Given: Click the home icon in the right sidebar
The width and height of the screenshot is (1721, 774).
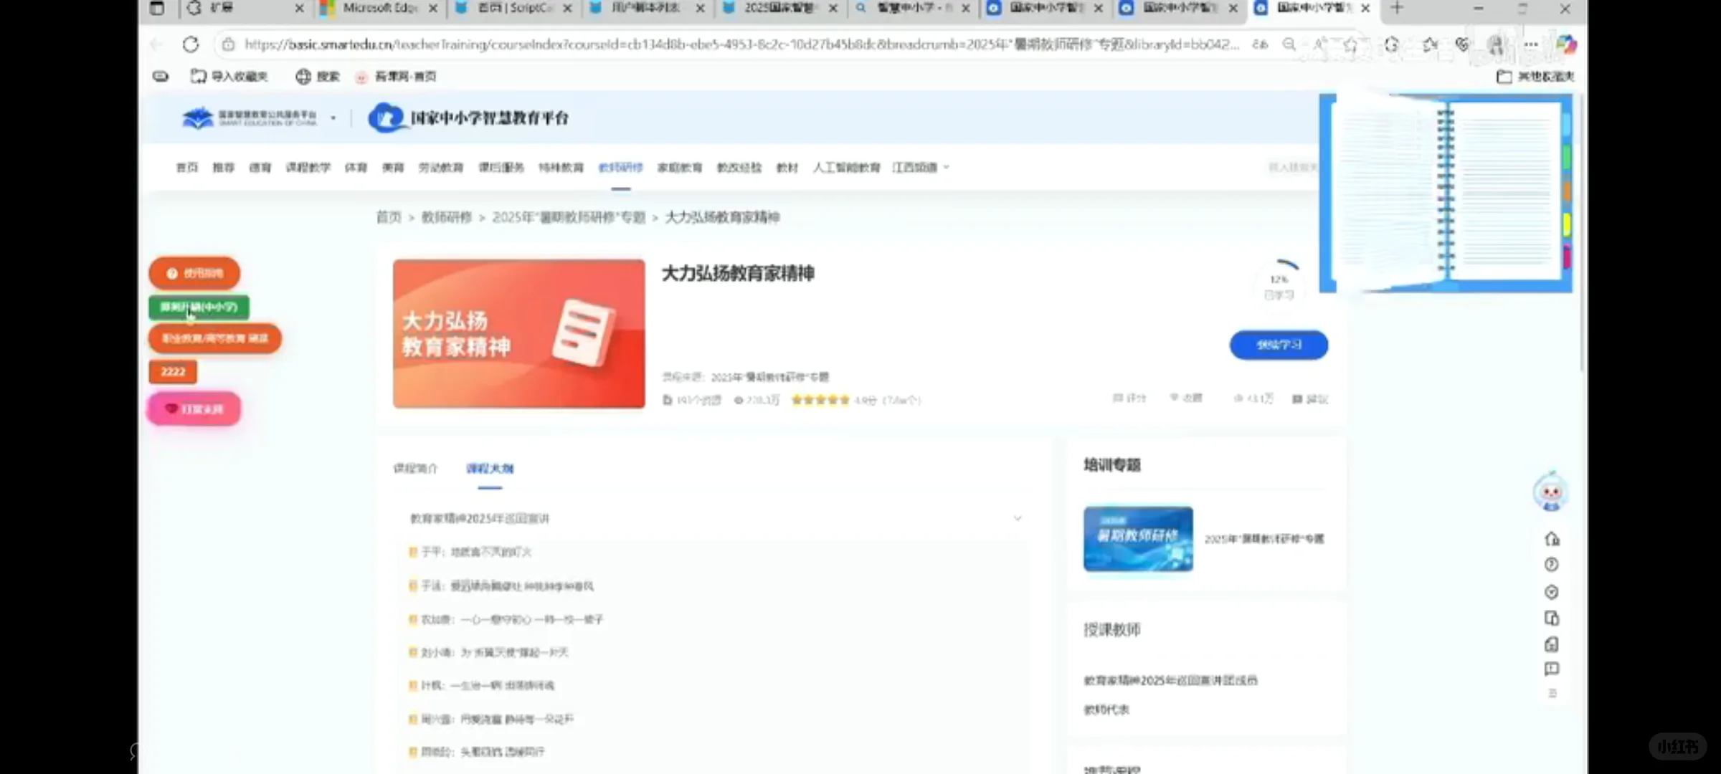Looking at the screenshot, I should tap(1551, 539).
